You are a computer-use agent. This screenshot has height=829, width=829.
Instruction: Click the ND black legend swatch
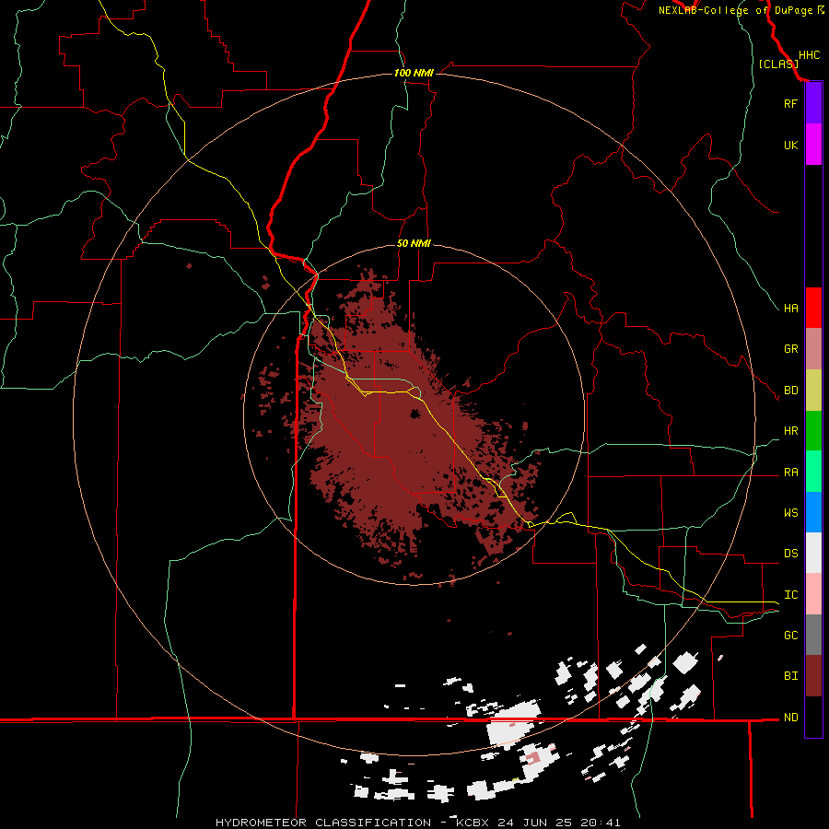coord(813,717)
